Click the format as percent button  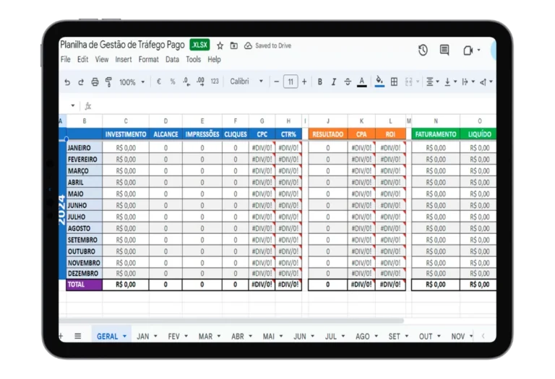(x=173, y=82)
